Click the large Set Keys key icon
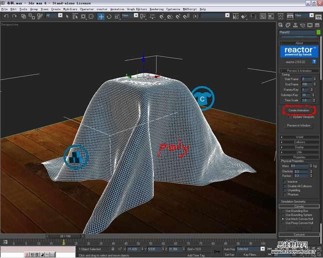323x258 pixels. coord(216,252)
